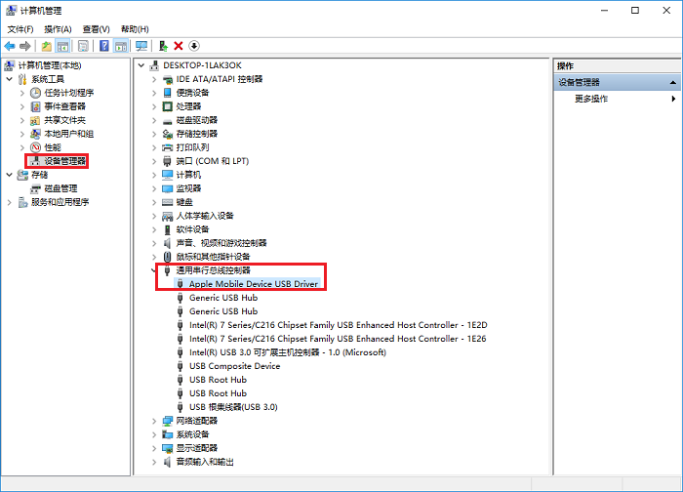683x492 pixels.
Task: Open the 查看(V) menu
Action: (x=96, y=29)
